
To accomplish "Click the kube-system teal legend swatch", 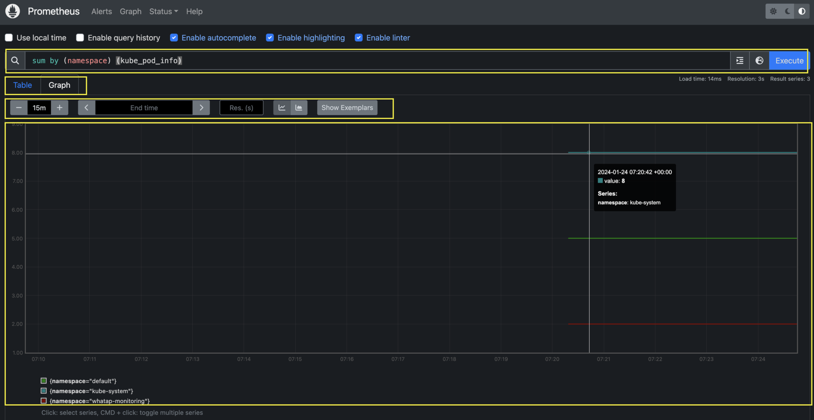I will (44, 391).
